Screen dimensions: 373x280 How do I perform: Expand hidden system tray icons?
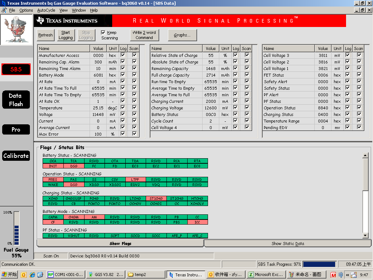348,275
